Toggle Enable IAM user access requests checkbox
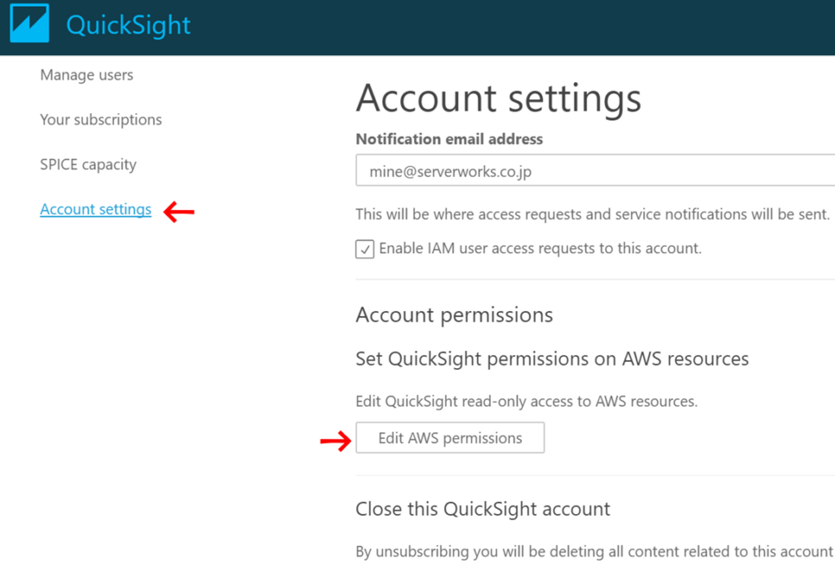This screenshot has width=835, height=572. click(365, 249)
